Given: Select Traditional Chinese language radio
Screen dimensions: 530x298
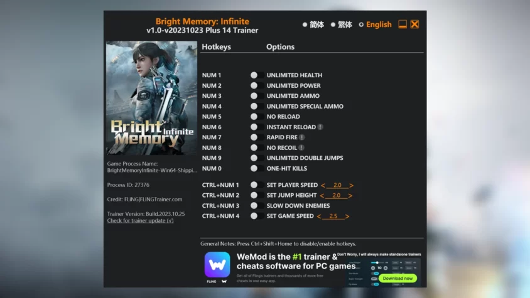Looking at the screenshot, I should (x=333, y=24).
